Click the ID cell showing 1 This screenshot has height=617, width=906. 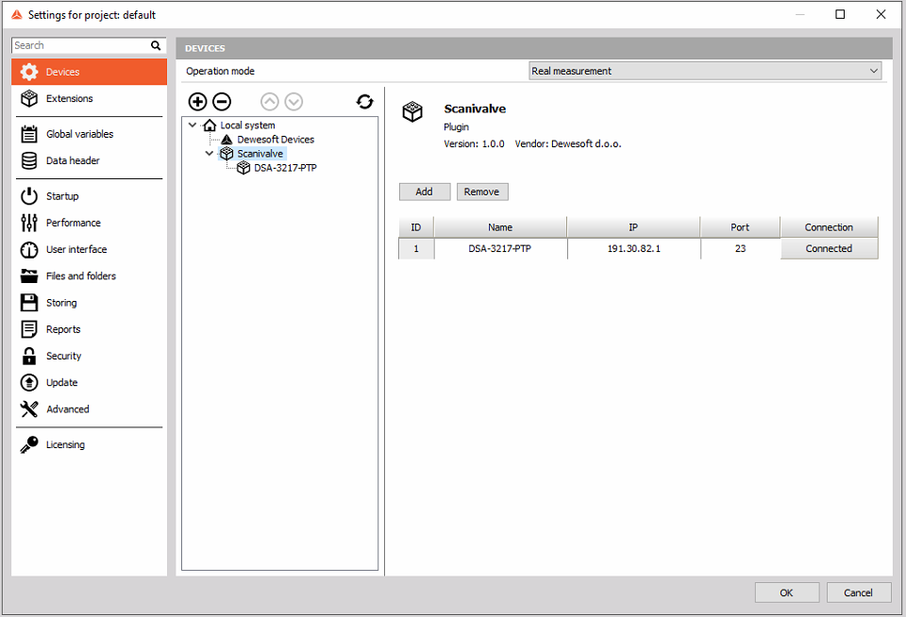click(x=416, y=248)
